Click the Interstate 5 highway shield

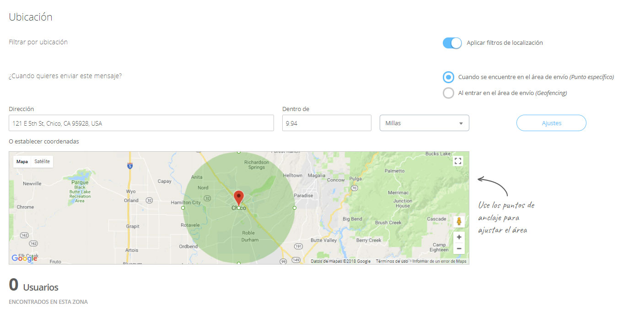130,166
